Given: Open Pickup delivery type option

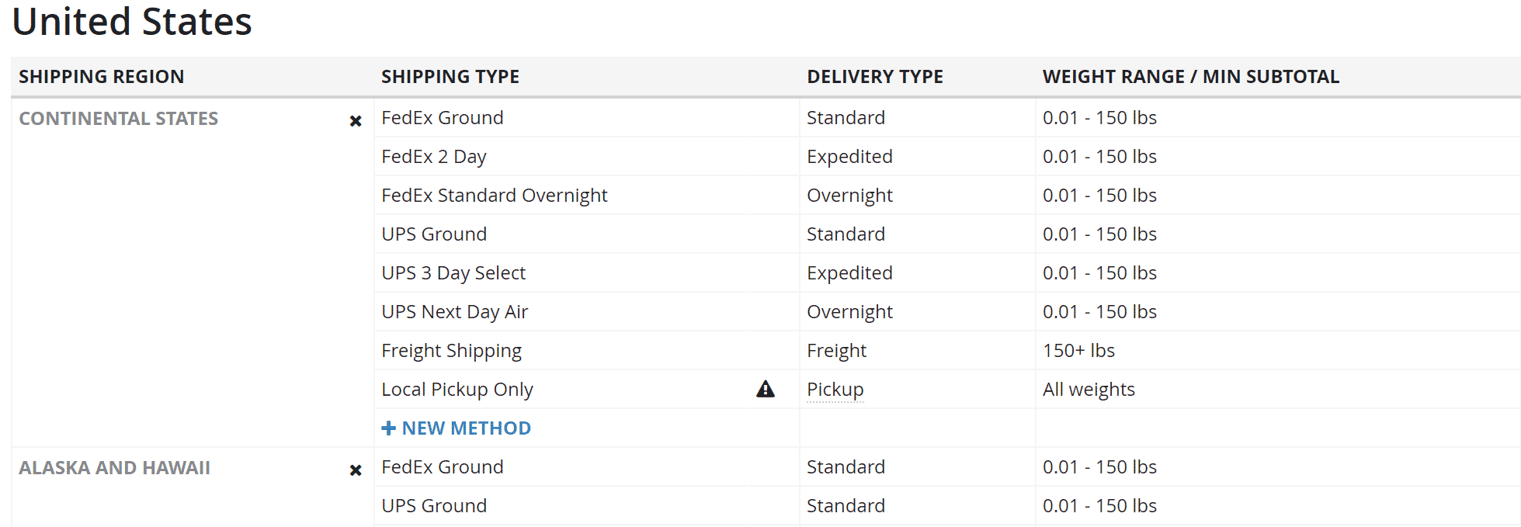Looking at the screenshot, I should coord(835,390).
